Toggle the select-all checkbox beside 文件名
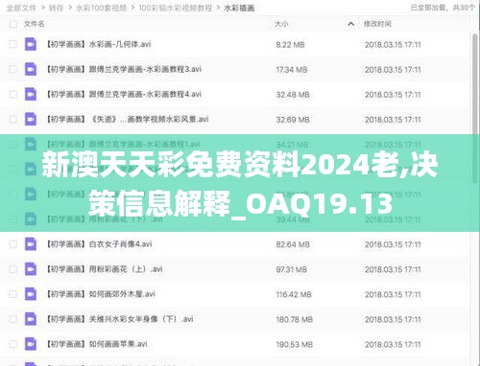480x366 pixels. tap(12, 24)
